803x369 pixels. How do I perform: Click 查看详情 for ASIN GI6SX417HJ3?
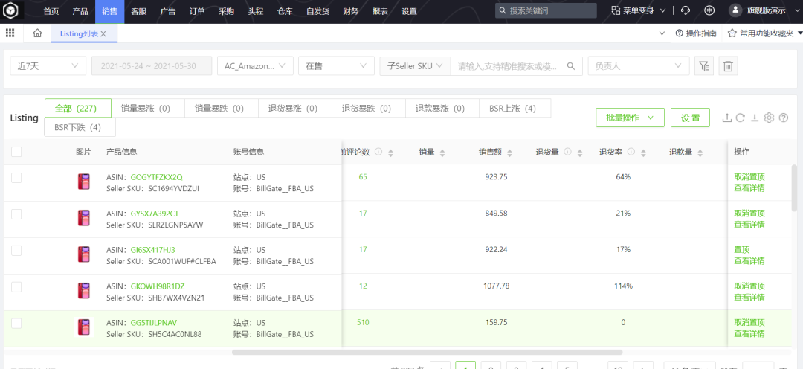(x=749, y=261)
